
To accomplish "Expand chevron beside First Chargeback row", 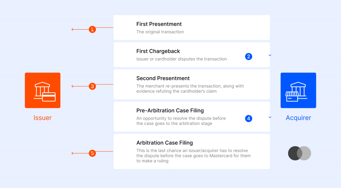I will (x=270, y=55).
